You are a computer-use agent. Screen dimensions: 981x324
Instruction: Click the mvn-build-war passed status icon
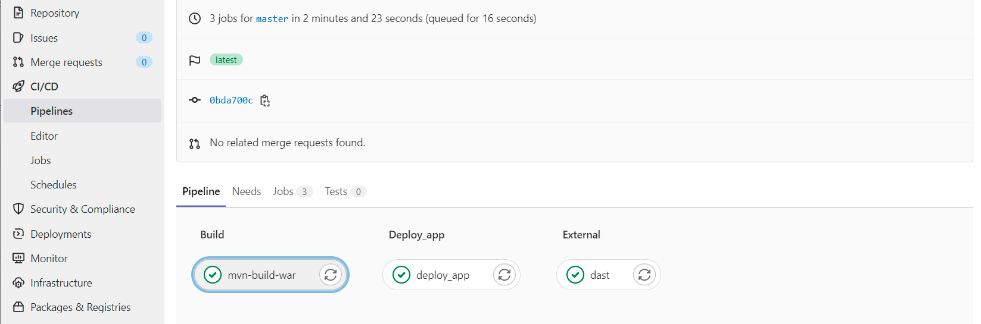pos(213,275)
